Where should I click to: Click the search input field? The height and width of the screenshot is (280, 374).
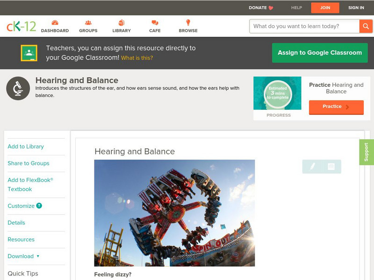[304, 26]
